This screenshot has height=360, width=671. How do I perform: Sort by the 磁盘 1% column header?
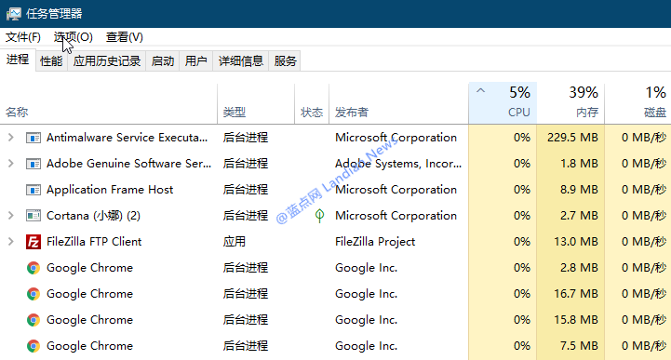(637, 104)
